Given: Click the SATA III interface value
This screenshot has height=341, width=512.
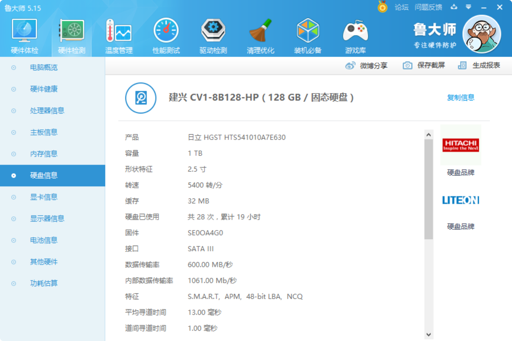Looking at the screenshot, I should [201, 249].
